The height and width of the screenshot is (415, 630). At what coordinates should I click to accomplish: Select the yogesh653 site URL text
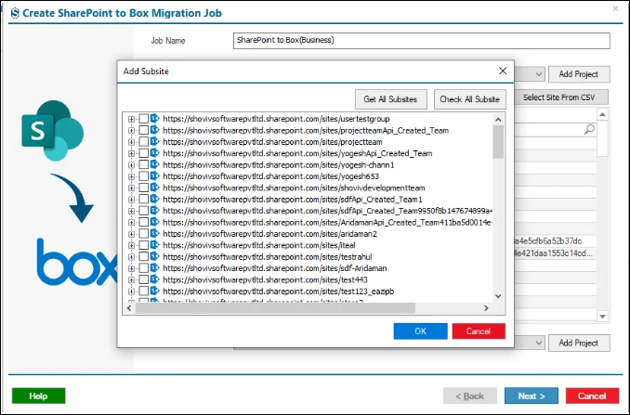point(270,176)
